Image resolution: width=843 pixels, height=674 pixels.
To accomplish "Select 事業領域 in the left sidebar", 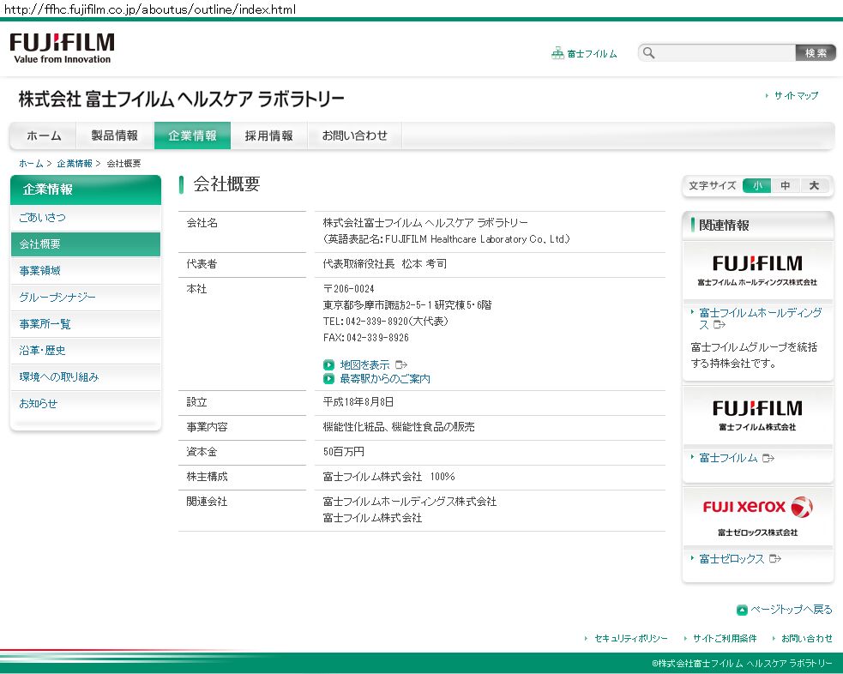I will pos(40,270).
